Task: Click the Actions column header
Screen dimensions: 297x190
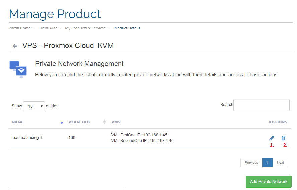Action: [278, 122]
